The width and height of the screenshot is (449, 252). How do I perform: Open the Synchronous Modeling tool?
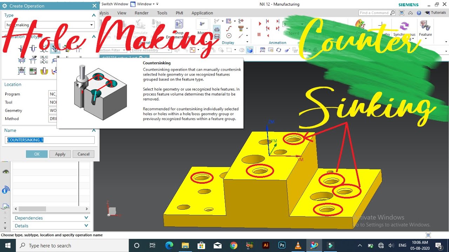(404, 30)
